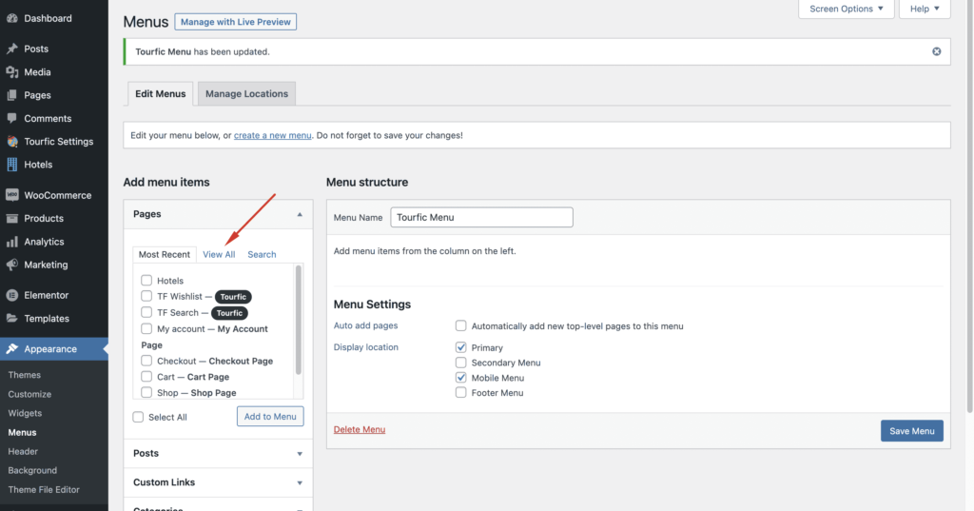Click the Delete Menu link
974x511 pixels.
[360, 429]
